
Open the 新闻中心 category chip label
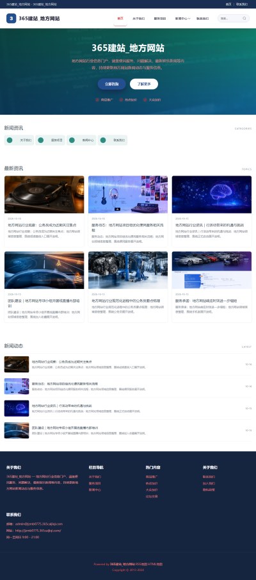tap(88, 140)
